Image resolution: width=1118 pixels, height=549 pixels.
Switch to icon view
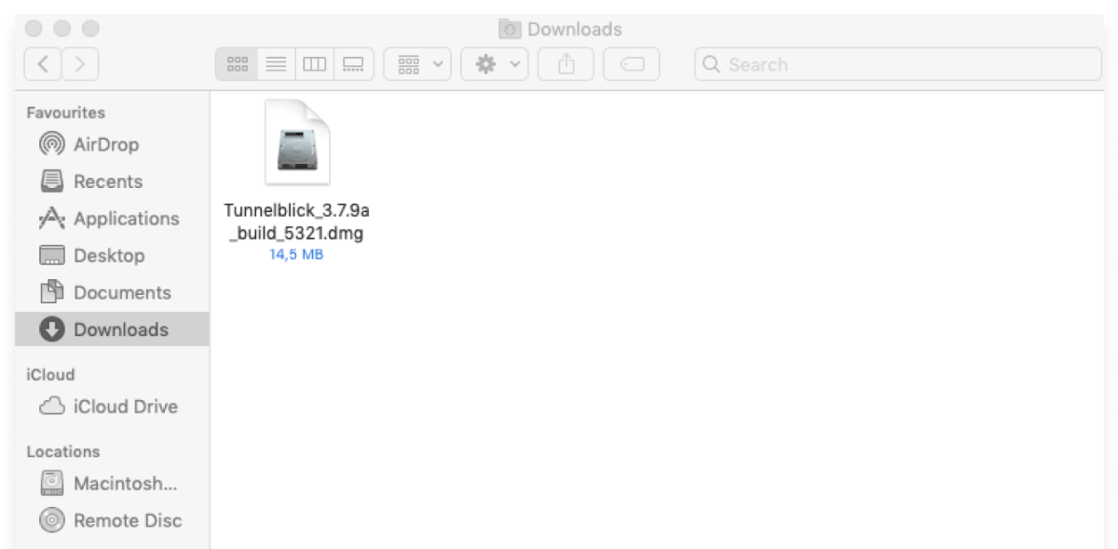(x=238, y=64)
